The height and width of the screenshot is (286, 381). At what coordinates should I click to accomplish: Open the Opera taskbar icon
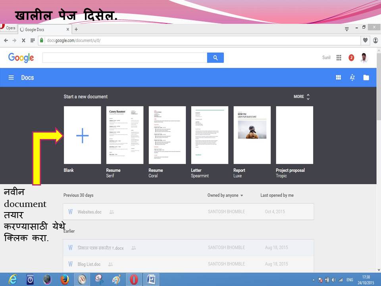click(x=134, y=279)
